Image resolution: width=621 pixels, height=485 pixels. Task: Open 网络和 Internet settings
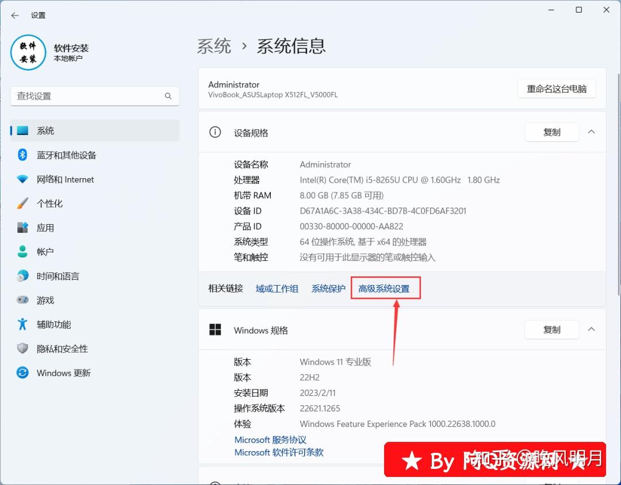point(65,179)
